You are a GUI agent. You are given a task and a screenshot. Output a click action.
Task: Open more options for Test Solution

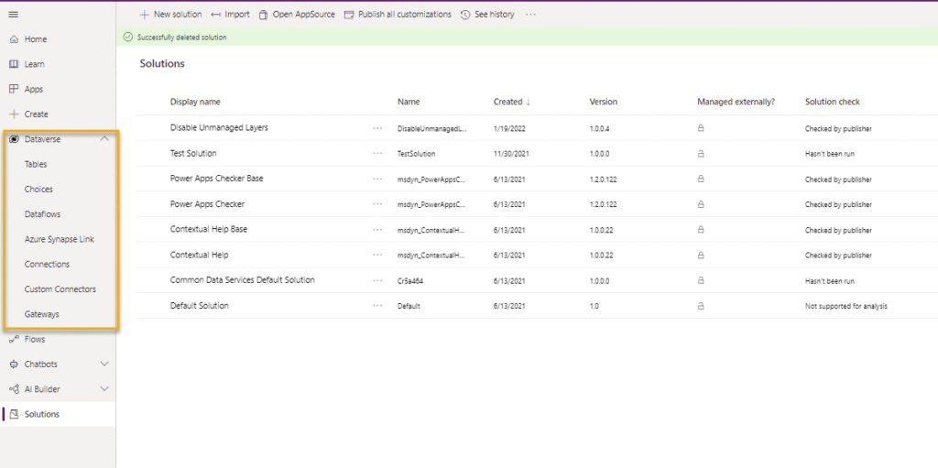(x=377, y=153)
